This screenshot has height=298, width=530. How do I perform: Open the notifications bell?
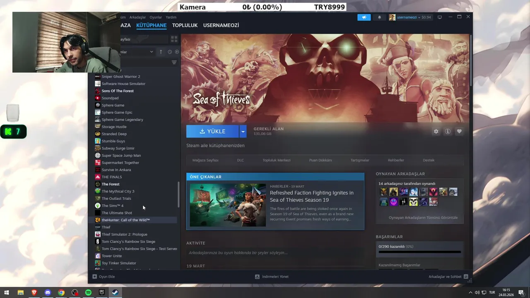(x=379, y=17)
